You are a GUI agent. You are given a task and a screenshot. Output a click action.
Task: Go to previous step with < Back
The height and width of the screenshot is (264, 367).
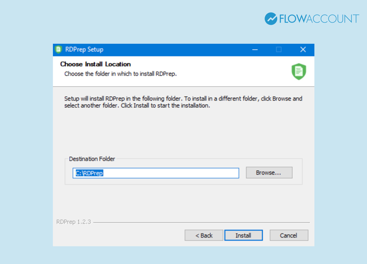click(204, 236)
